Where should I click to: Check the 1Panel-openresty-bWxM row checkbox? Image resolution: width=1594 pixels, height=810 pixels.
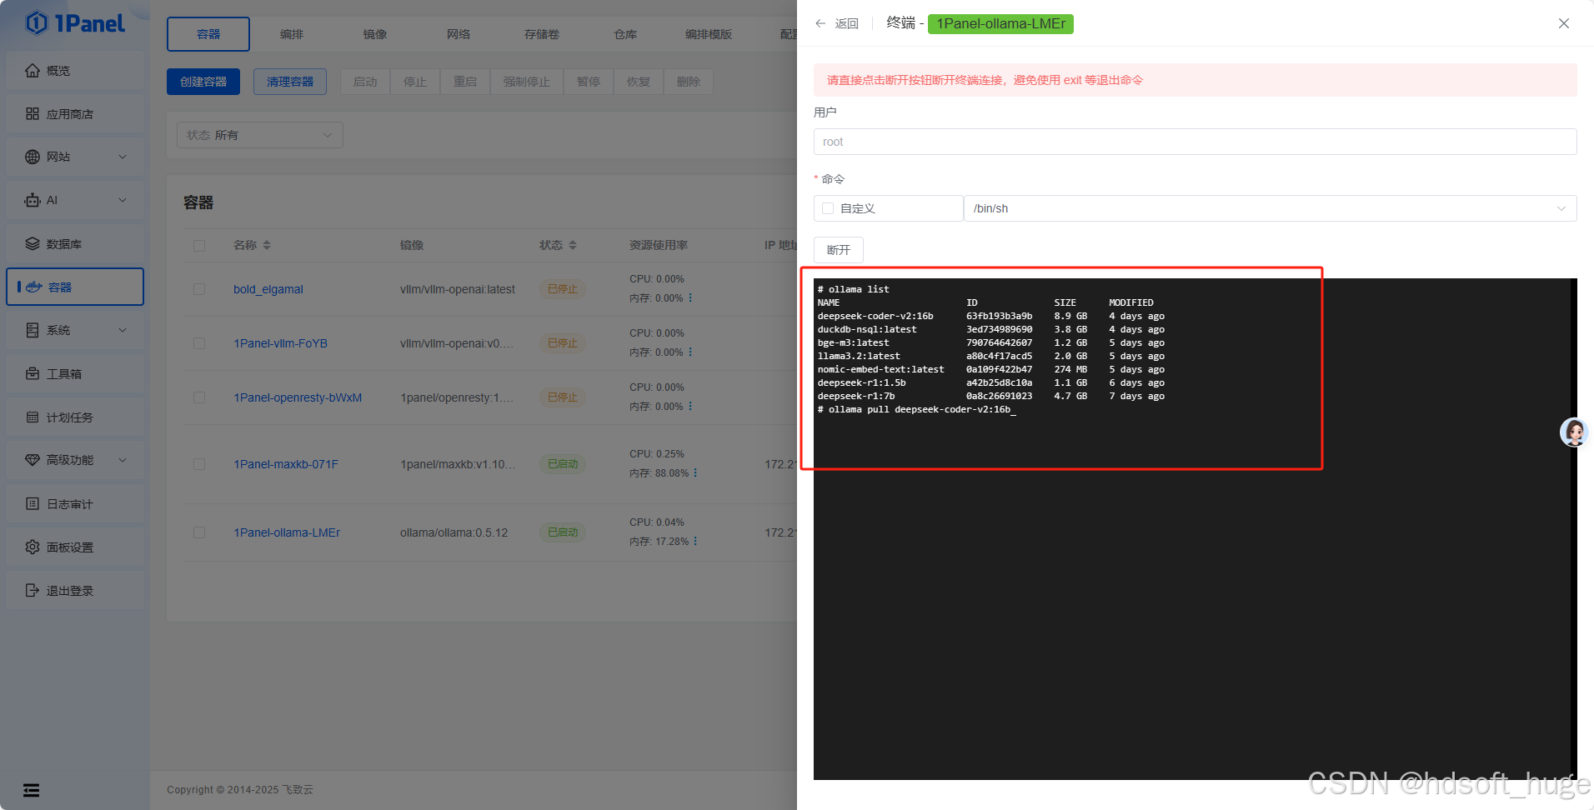pos(199,397)
